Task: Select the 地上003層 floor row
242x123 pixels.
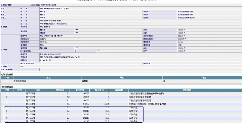Action: click(x=121, y=111)
